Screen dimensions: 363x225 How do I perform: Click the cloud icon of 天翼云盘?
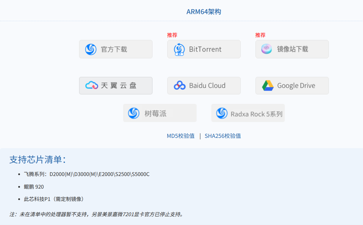pyautogui.click(x=91, y=85)
